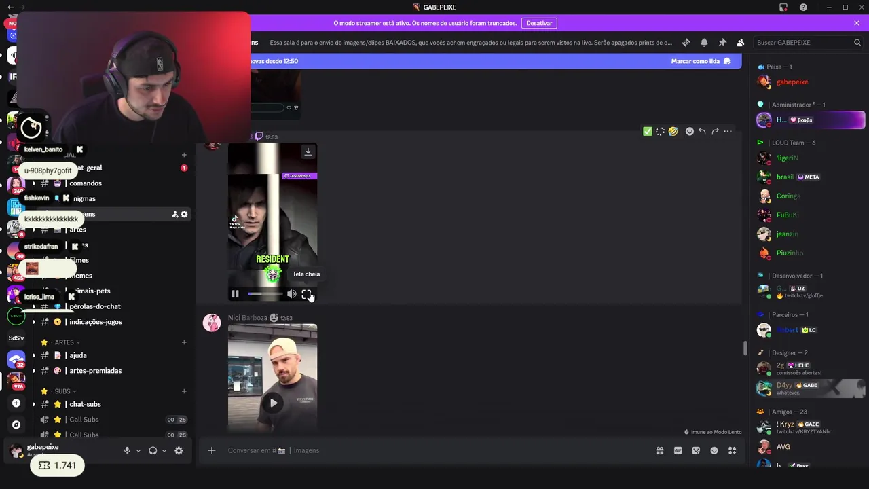Image resolution: width=869 pixels, height=489 pixels.
Task: Open the imagens channel invite icon
Action: tap(174, 214)
